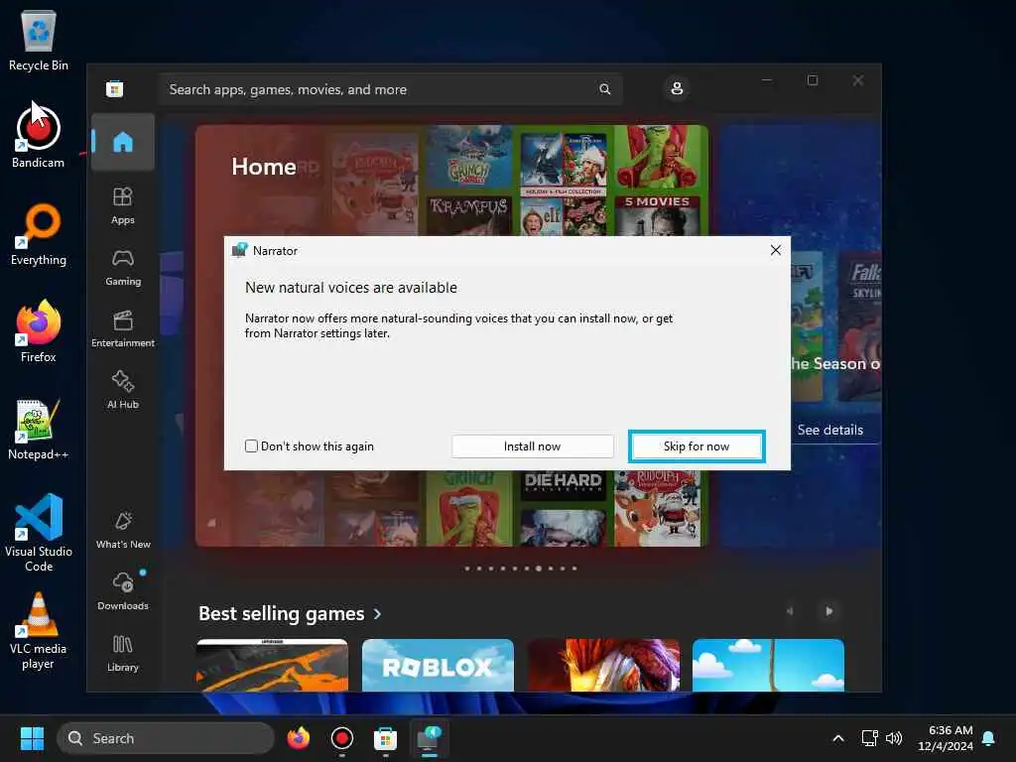Open the first best selling game thumbnail
Screen dimensions: 1016x762
point(272,666)
